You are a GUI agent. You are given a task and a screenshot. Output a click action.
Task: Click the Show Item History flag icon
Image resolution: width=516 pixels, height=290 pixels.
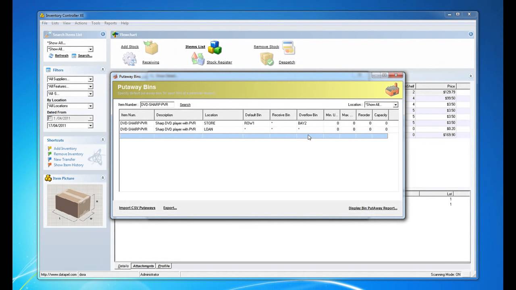(50, 165)
